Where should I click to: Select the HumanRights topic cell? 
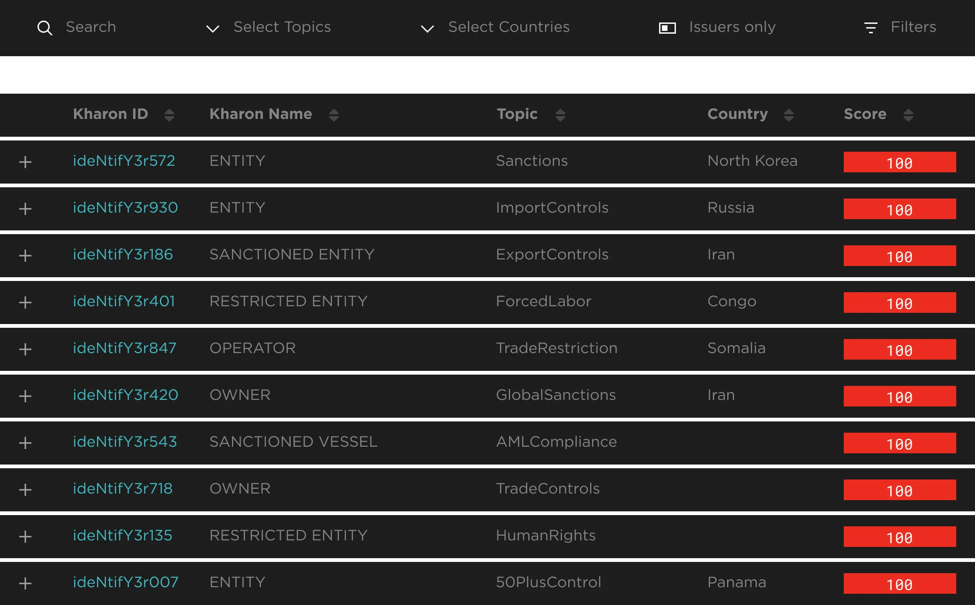pyautogui.click(x=546, y=536)
